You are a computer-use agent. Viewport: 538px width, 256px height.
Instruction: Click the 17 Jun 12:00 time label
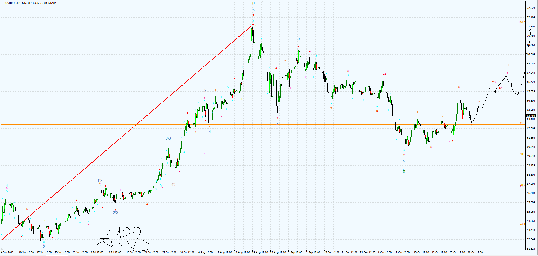click(44, 252)
